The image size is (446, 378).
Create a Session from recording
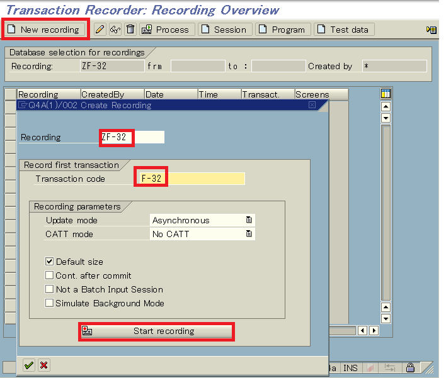coord(225,30)
